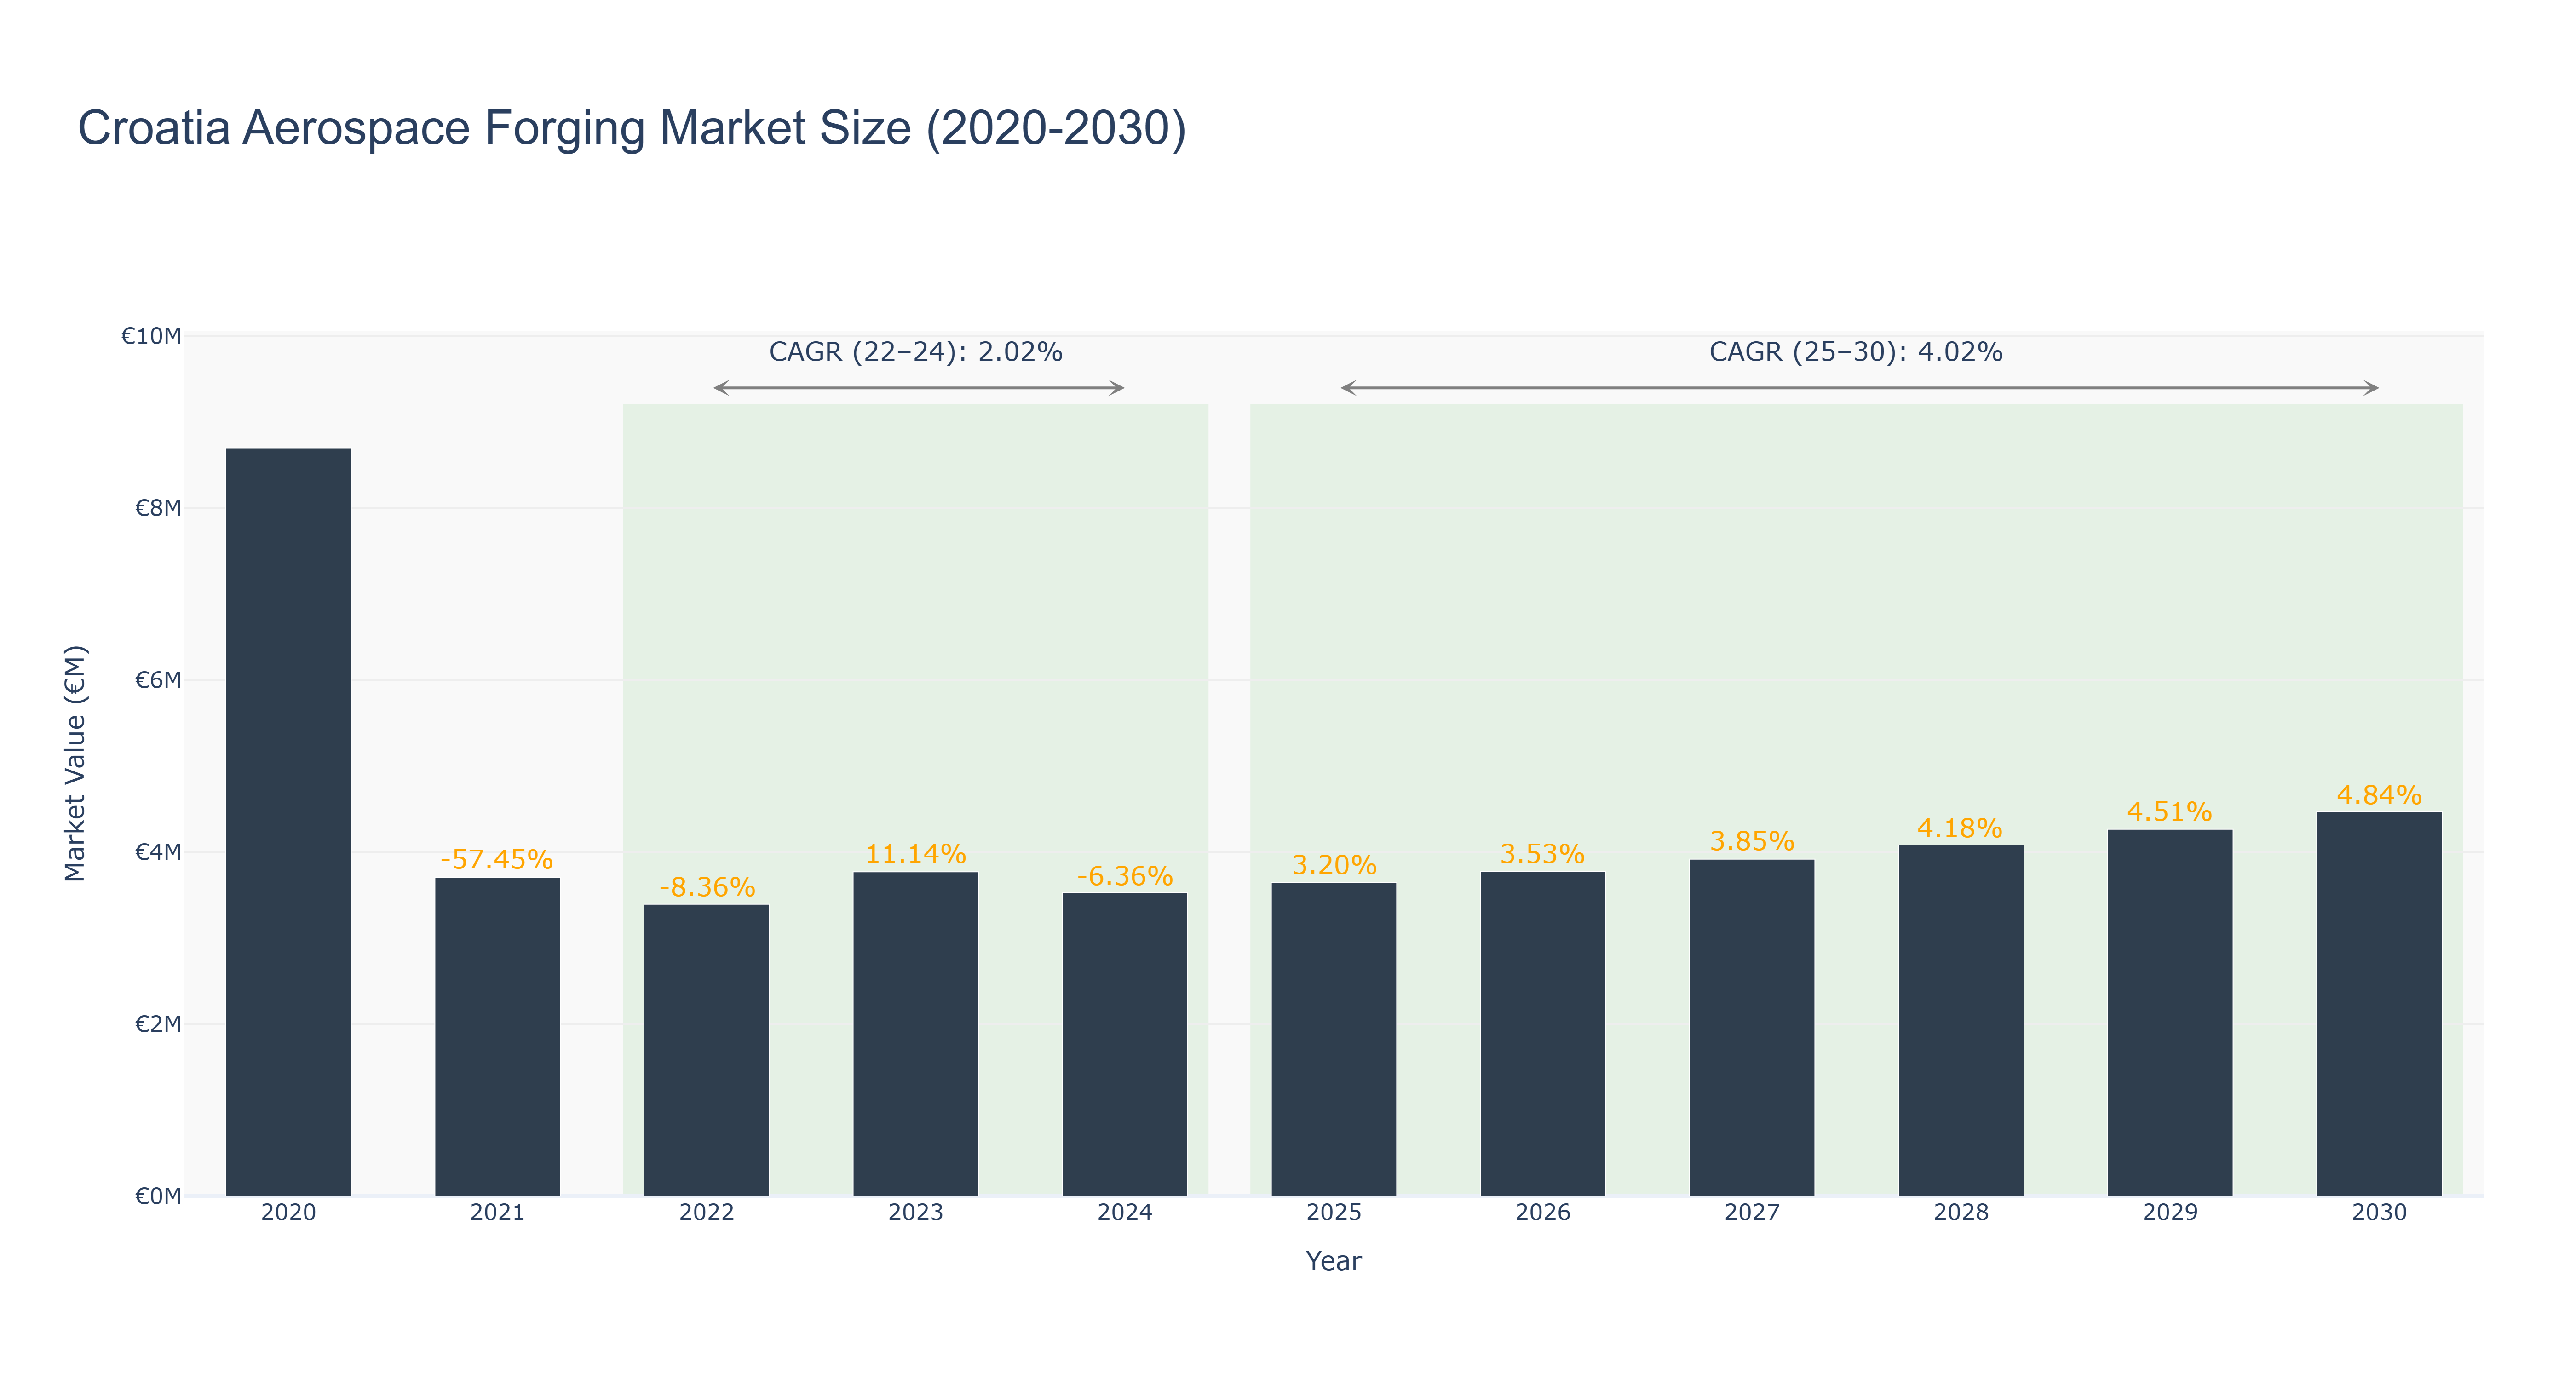Click the '€10M' y-axis tick
Screen dimensions: 2576x1380
pos(151,336)
